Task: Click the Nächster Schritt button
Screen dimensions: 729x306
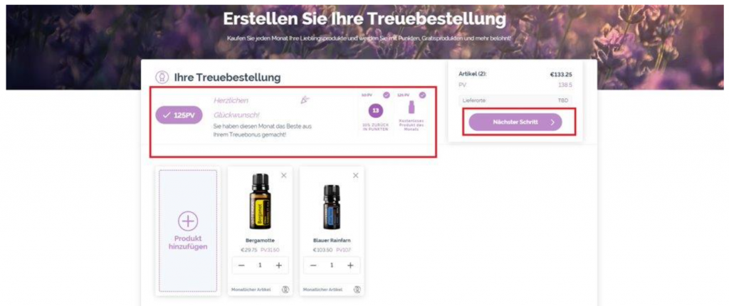Action: [515, 122]
